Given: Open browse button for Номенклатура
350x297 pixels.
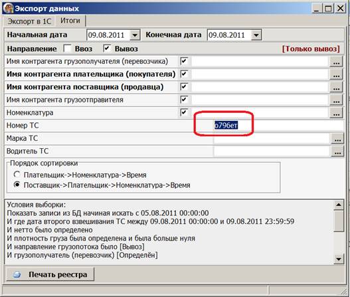Looking at the screenshot, I should click(x=336, y=112).
